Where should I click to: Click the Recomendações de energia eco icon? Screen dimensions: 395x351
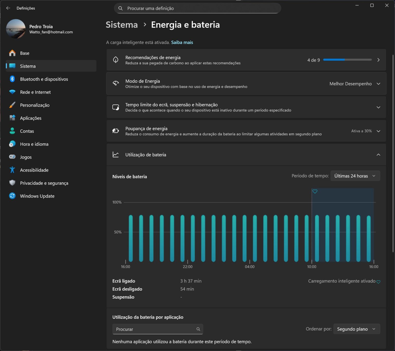tap(116, 60)
